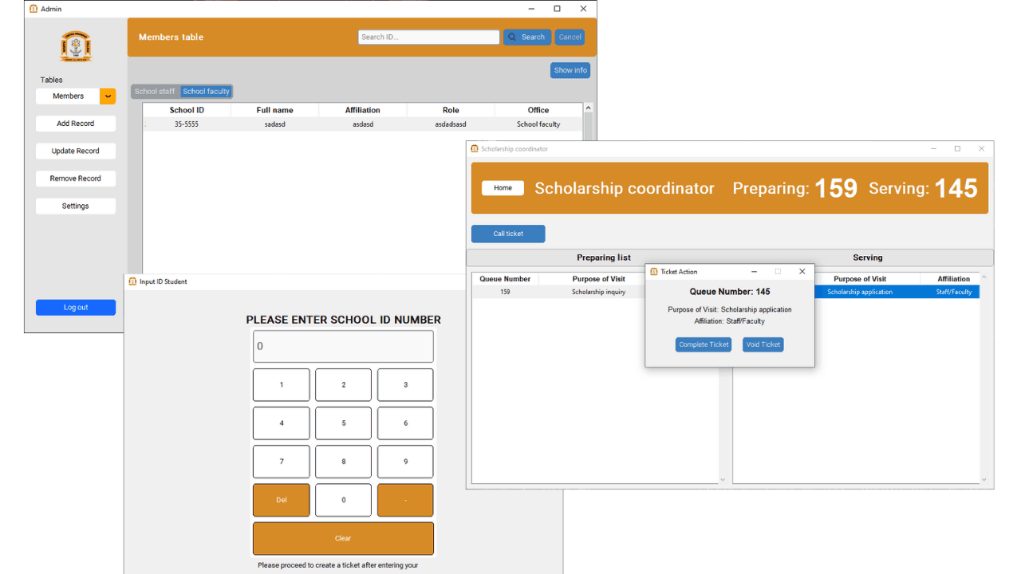Screen dimensions: 1021x574
Task: Click the Input ID Student window icon
Action: pos(134,281)
